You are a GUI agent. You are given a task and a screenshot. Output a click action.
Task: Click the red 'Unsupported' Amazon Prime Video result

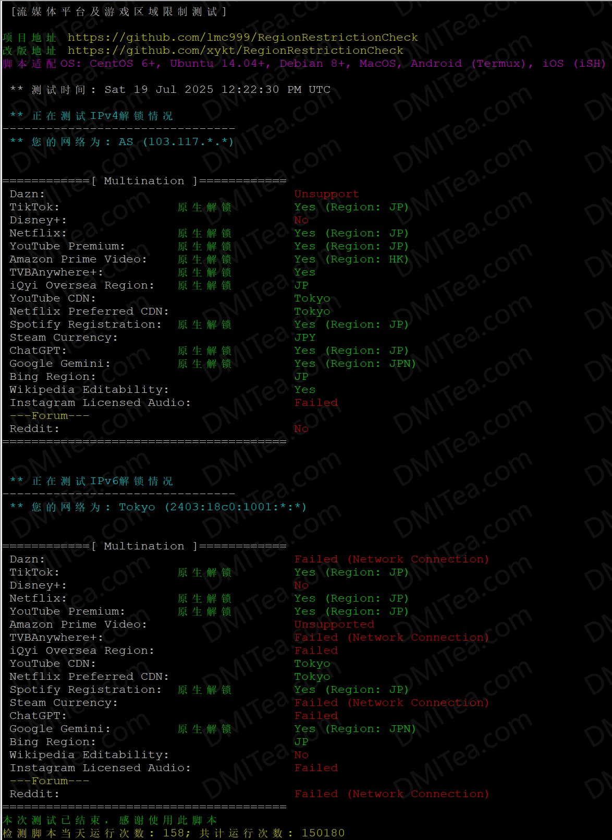coord(334,625)
